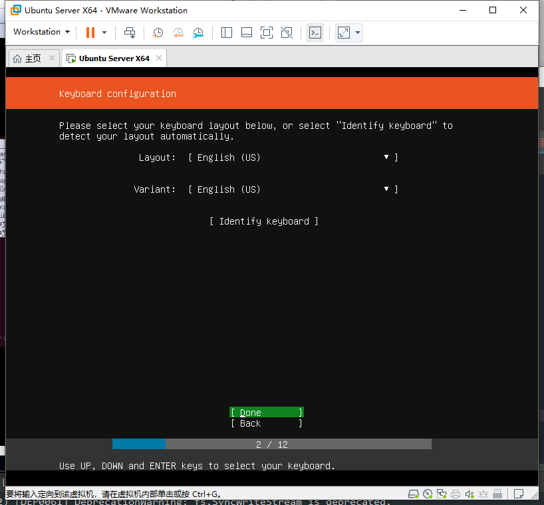Click the Send Ctrl+Alt+Del toolbar icon

(130, 33)
